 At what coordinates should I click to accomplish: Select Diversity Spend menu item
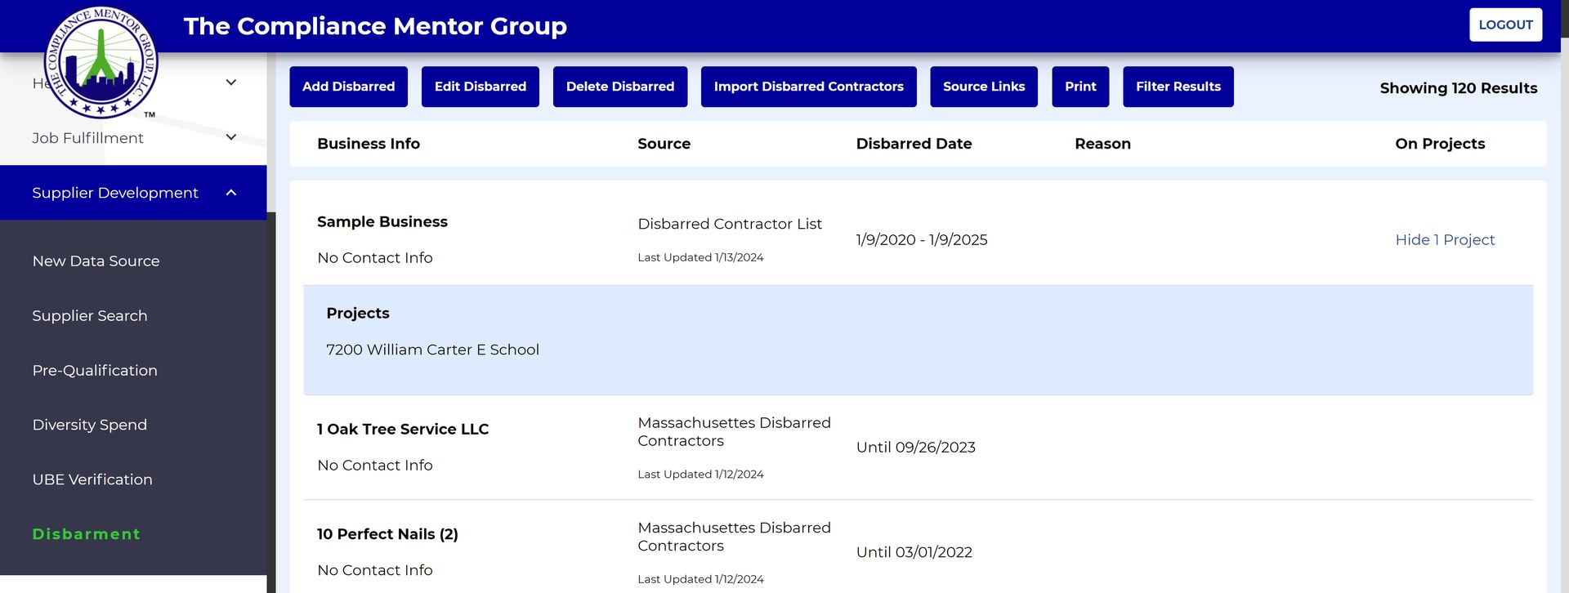tap(90, 425)
